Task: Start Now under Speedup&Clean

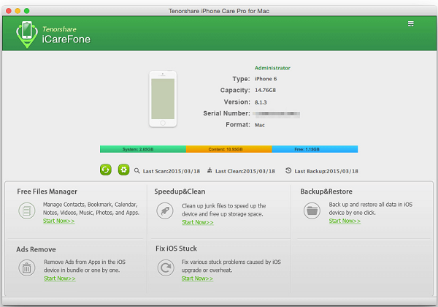Action: pyautogui.click(x=198, y=222)
